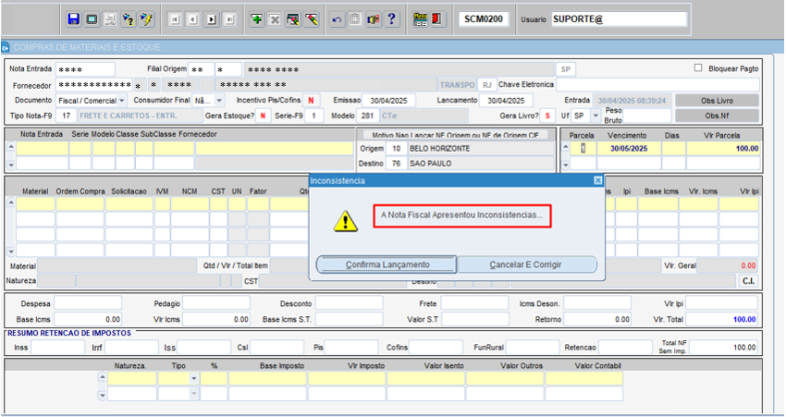Click the Obs.Nf button
The image size is (786, 417).
718,116
